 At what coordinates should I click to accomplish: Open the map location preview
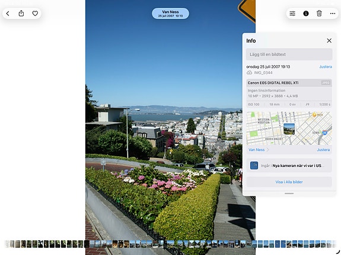pyautogui.click(x=289, y=128)
